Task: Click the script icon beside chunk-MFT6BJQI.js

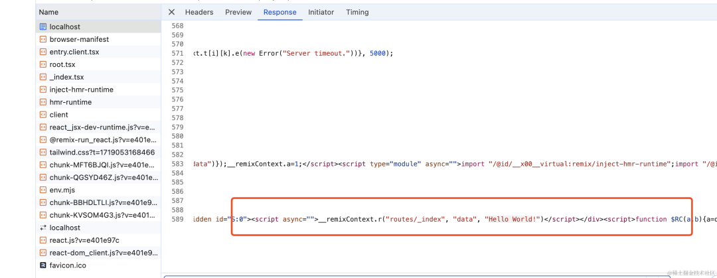Action: coord(43,165)
